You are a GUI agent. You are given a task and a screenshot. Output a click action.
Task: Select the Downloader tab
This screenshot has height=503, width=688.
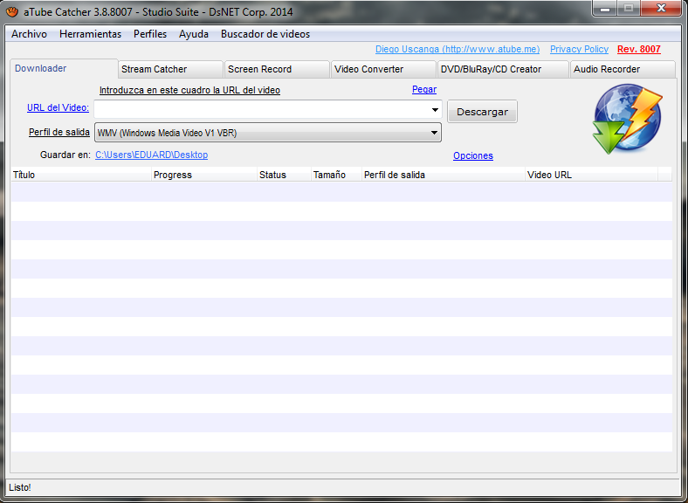click(64, 68)
